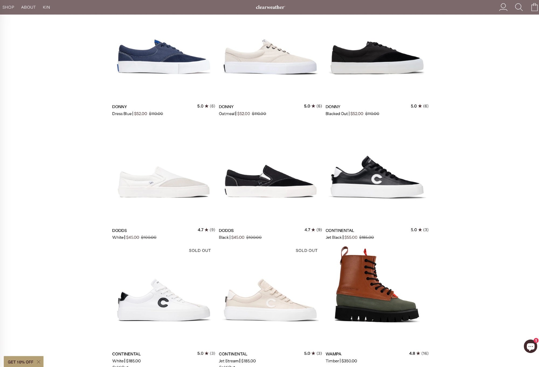Open the SHOP menu

point(8,7)
